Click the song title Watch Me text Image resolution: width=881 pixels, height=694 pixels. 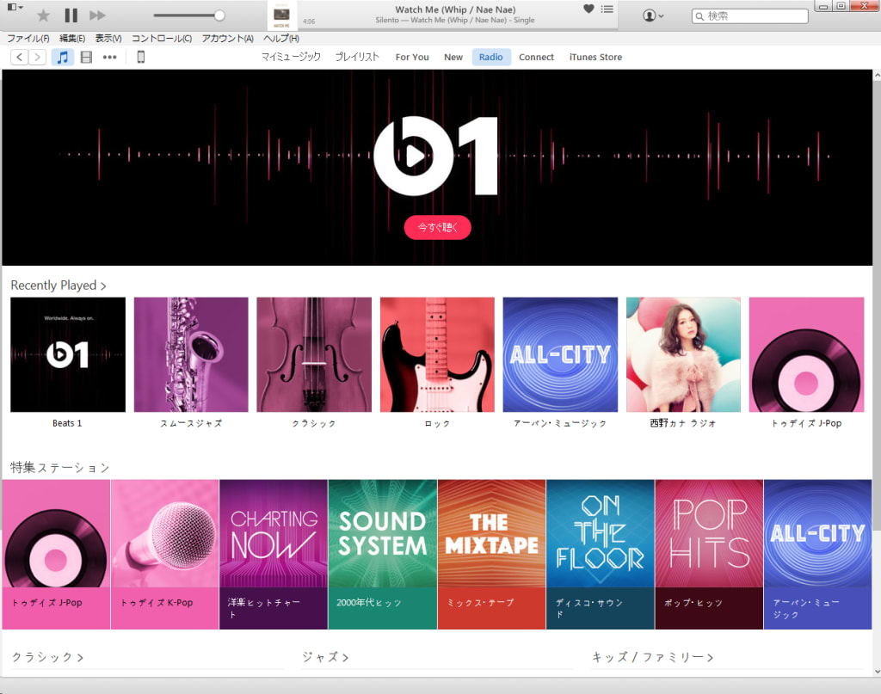point(455,9)
